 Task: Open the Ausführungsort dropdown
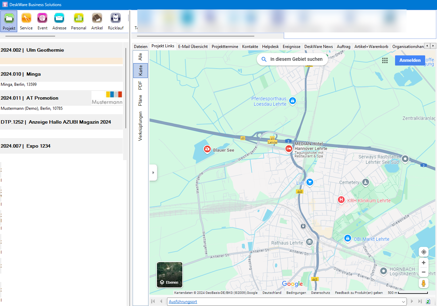click(x=403, y=302)
